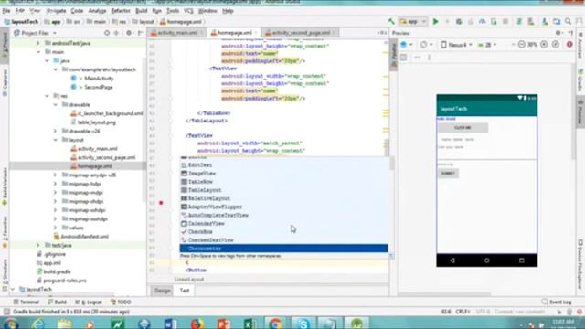Viewport: 585px width, 329px height.
Task: Zoom out the layout preview
Action: tap(522, 45)
